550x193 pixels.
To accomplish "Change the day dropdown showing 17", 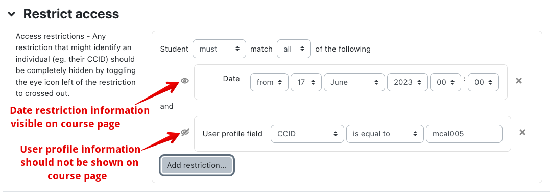I will pyautogui.click(x=306, y=83).
